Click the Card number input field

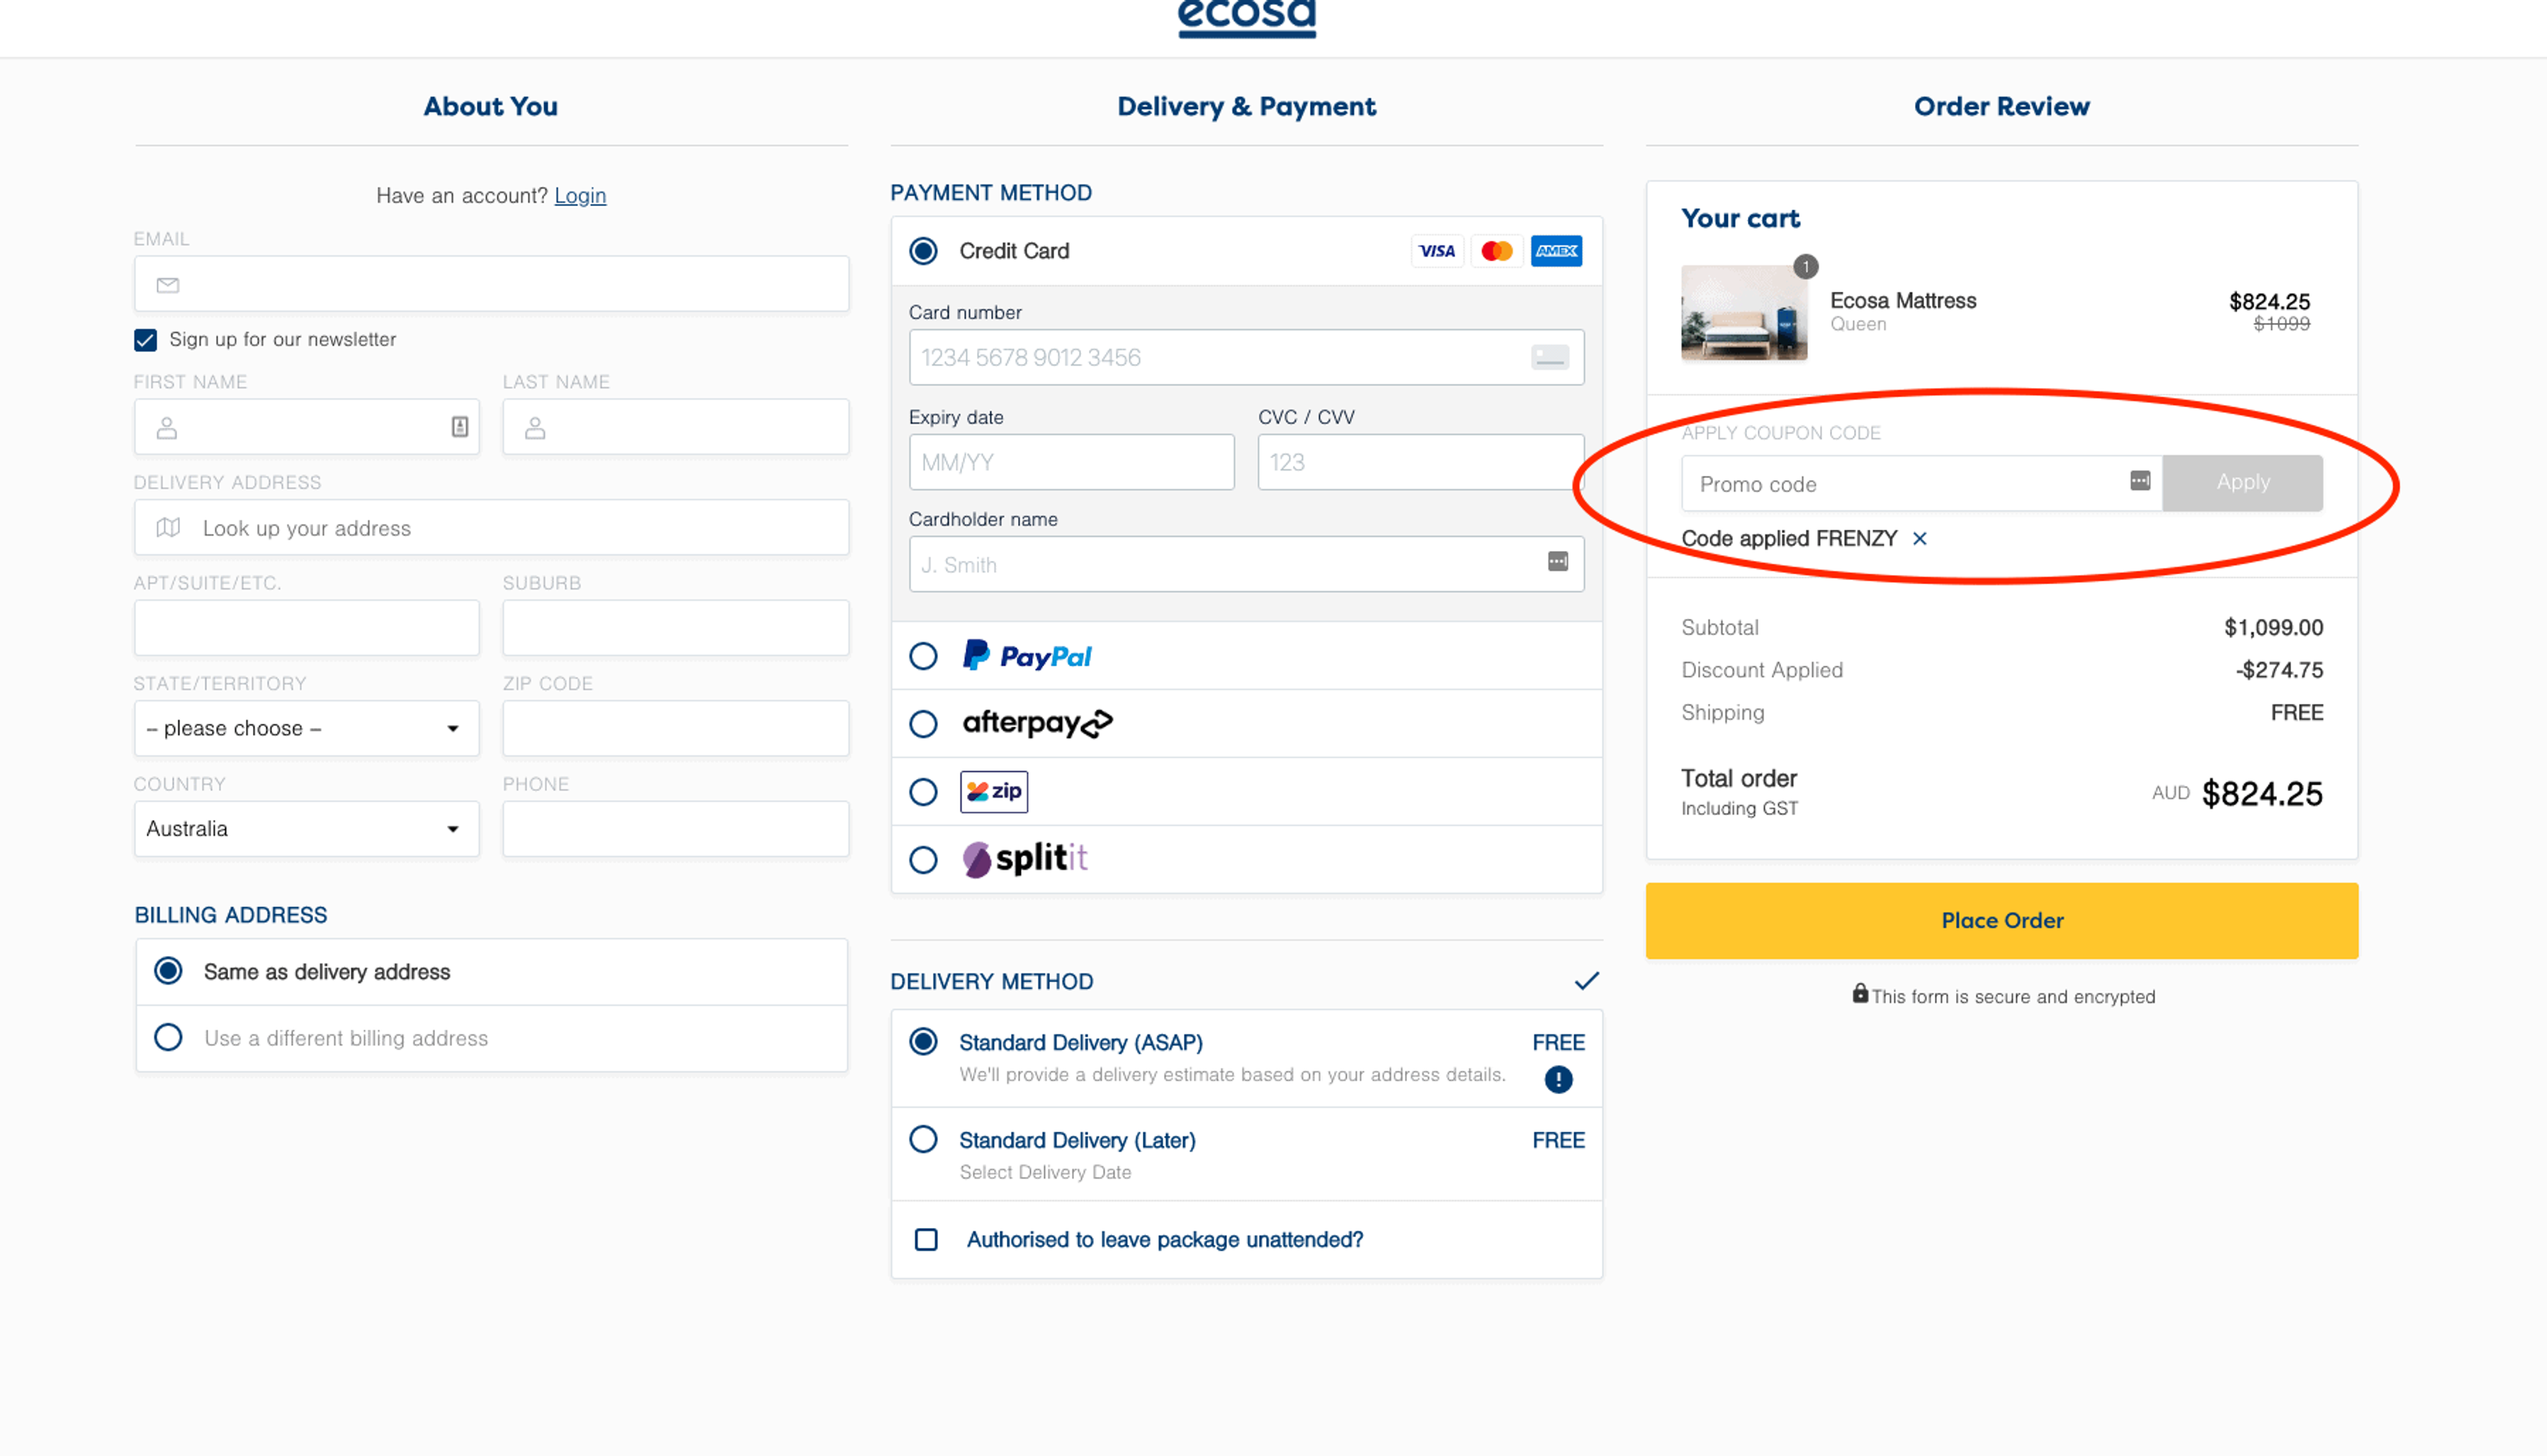click(x=1220, y=358)
